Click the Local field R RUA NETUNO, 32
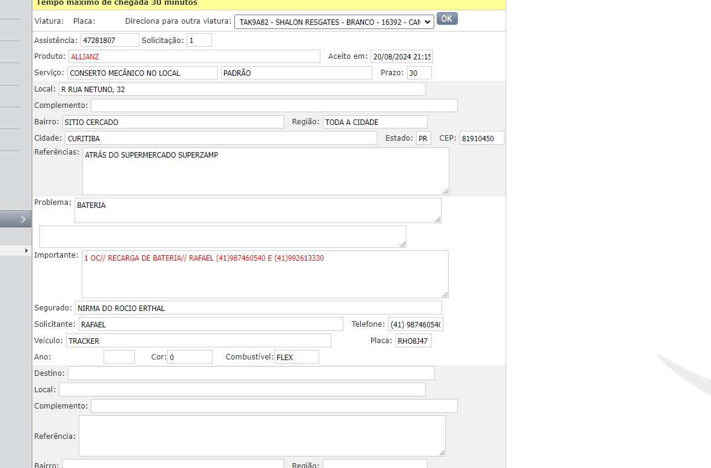The height and width of the screenshot is (468, 711). [x=242, y=90]
